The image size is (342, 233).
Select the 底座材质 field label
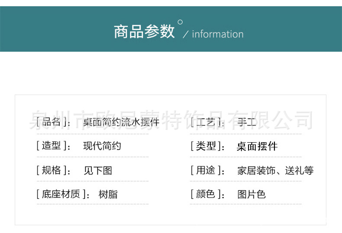(63, 194)
